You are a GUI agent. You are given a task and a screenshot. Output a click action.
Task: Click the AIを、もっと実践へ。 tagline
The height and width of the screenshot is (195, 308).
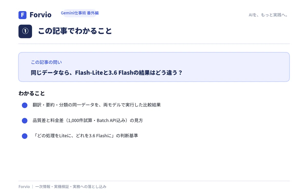click(x=268, y=15)
